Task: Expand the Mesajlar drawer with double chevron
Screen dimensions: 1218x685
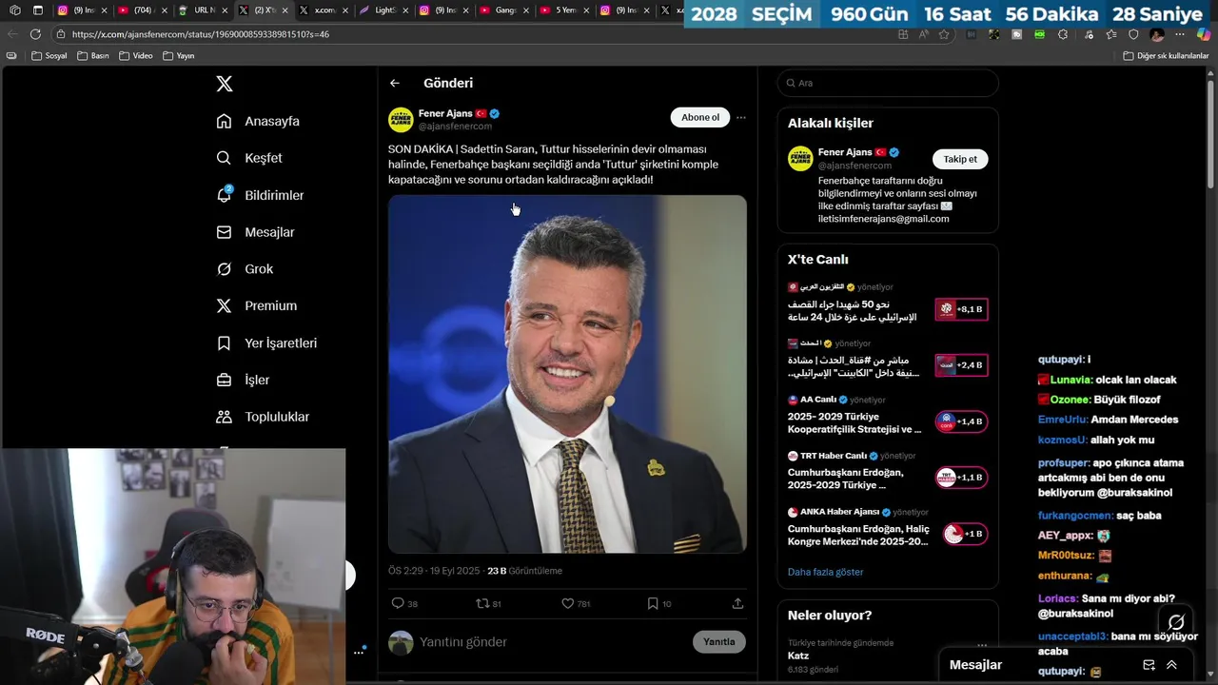Action: pos(1171,665)
